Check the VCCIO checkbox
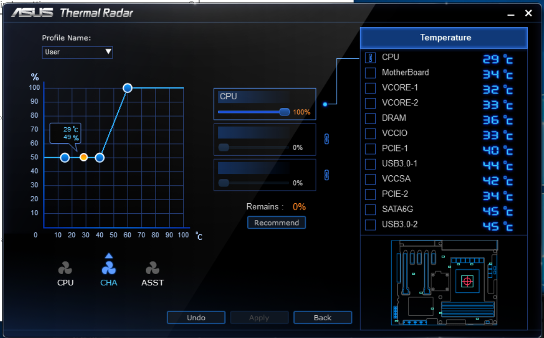The width and height of the screenshot is (544, 338). coord(370,134)
